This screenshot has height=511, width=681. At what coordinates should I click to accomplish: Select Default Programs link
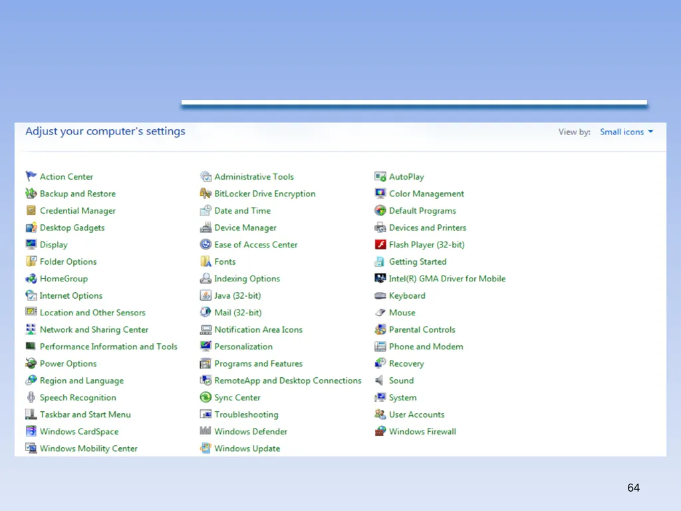click(422, 211)
